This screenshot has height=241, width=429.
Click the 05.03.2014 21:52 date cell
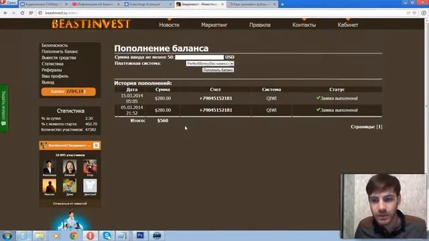[x=131, y=110]
